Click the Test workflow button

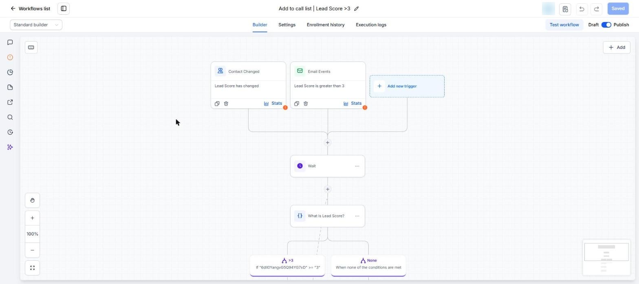[564, 25]
